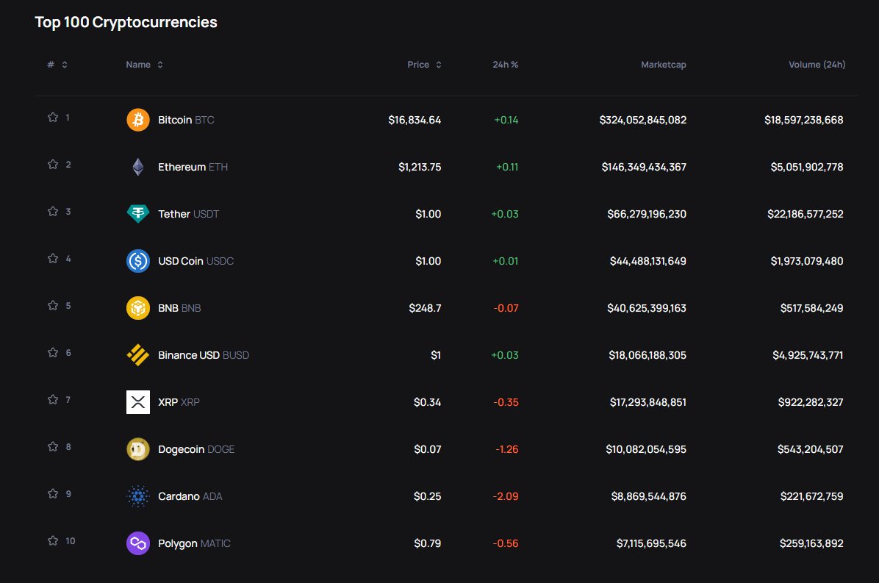The width and height of the screenshot is (879, 583).
Task: Click the Cardano dotted logo icon
Action: (138, 496)
